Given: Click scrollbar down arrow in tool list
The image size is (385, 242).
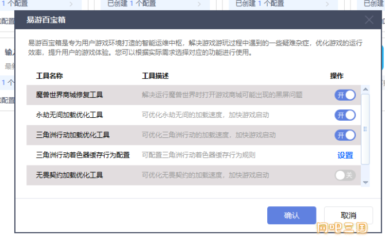Looking at the screenshot, I should [365, 183].
